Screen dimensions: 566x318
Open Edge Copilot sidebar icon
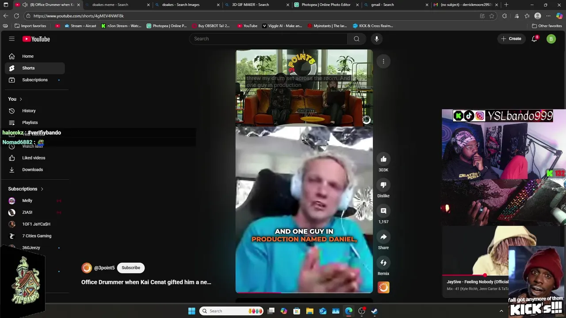(x=559, y=16)
